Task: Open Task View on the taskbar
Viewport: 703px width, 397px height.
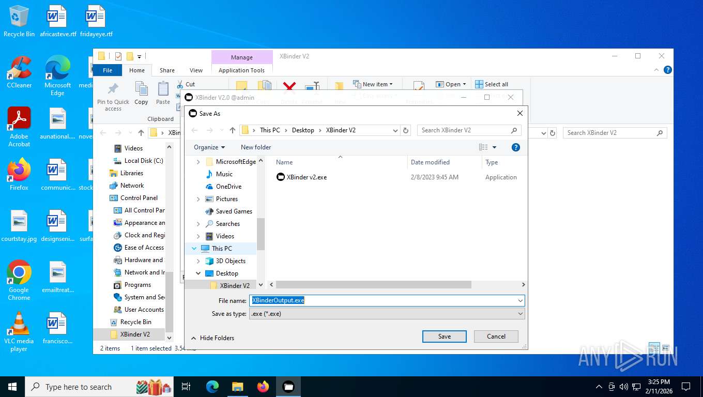Action: (x=187, y=387)
